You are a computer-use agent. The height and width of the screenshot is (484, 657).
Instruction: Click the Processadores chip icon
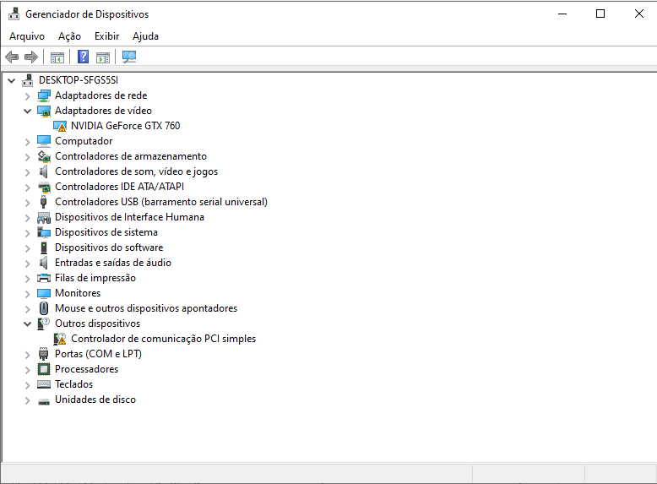pos(44,369)
